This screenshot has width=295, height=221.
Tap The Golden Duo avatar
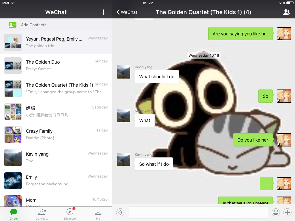pyautogui.click(x=13, y=66)
